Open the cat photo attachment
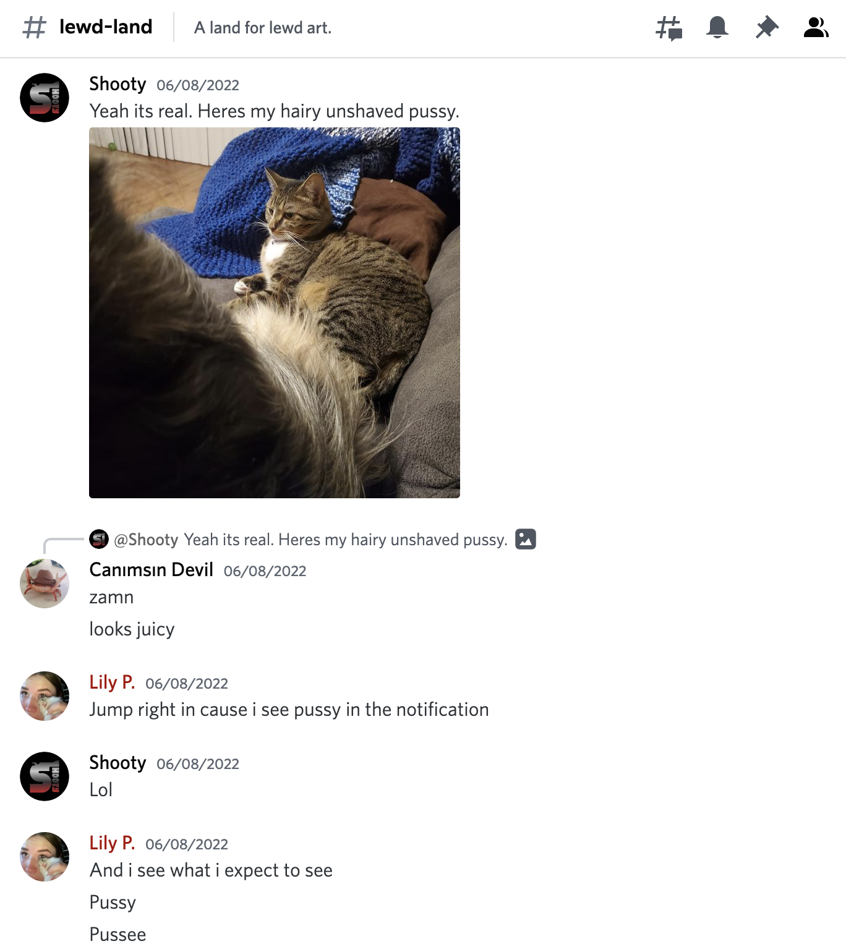846x952 pixels. (x=275, y=313)
